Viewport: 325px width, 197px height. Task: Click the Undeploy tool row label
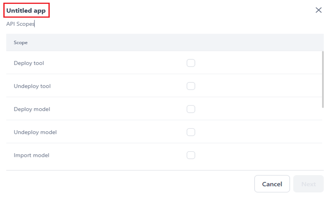coord(32,86)
